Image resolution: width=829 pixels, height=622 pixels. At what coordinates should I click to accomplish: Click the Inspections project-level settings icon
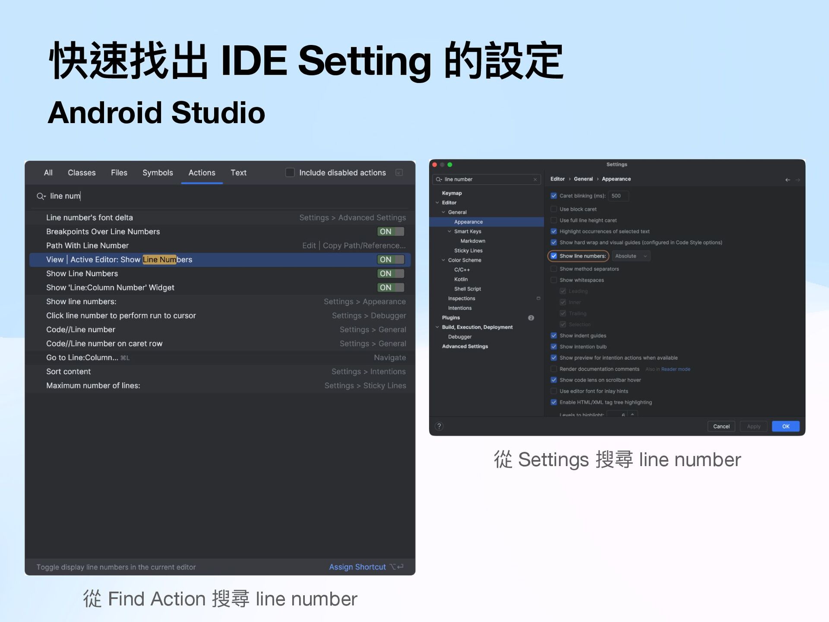538,298
